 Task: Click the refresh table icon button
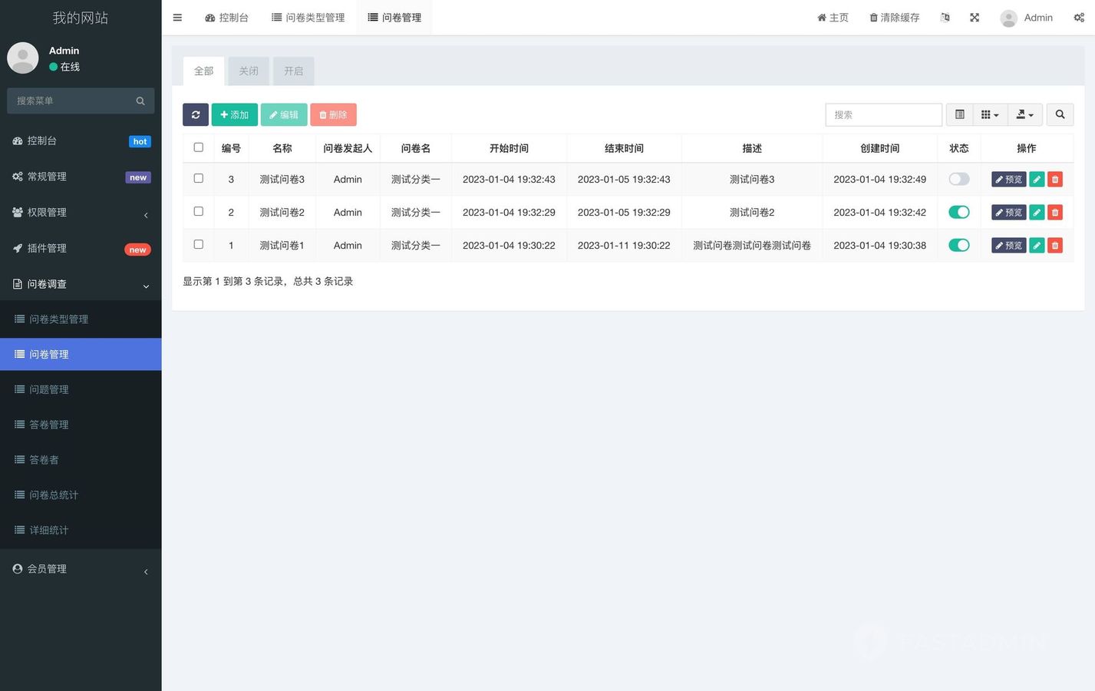pos(196,114)
